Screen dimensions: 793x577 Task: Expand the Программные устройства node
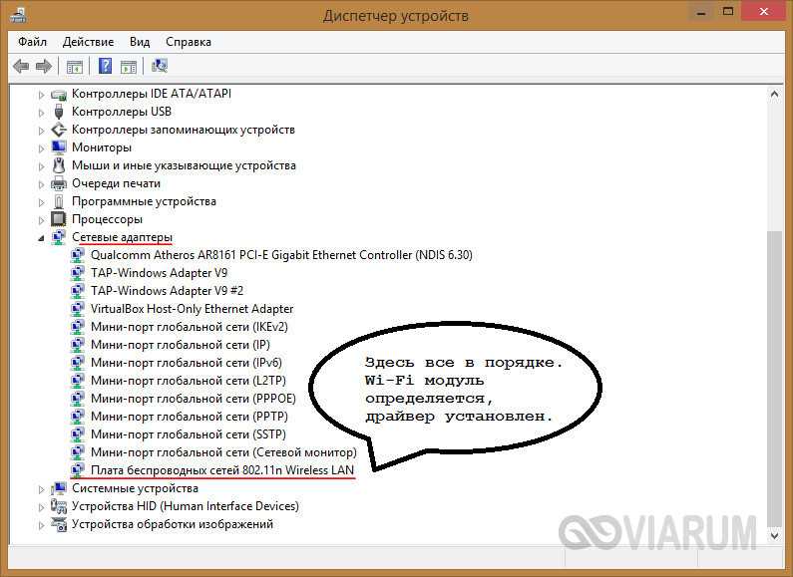coord(42,202)
